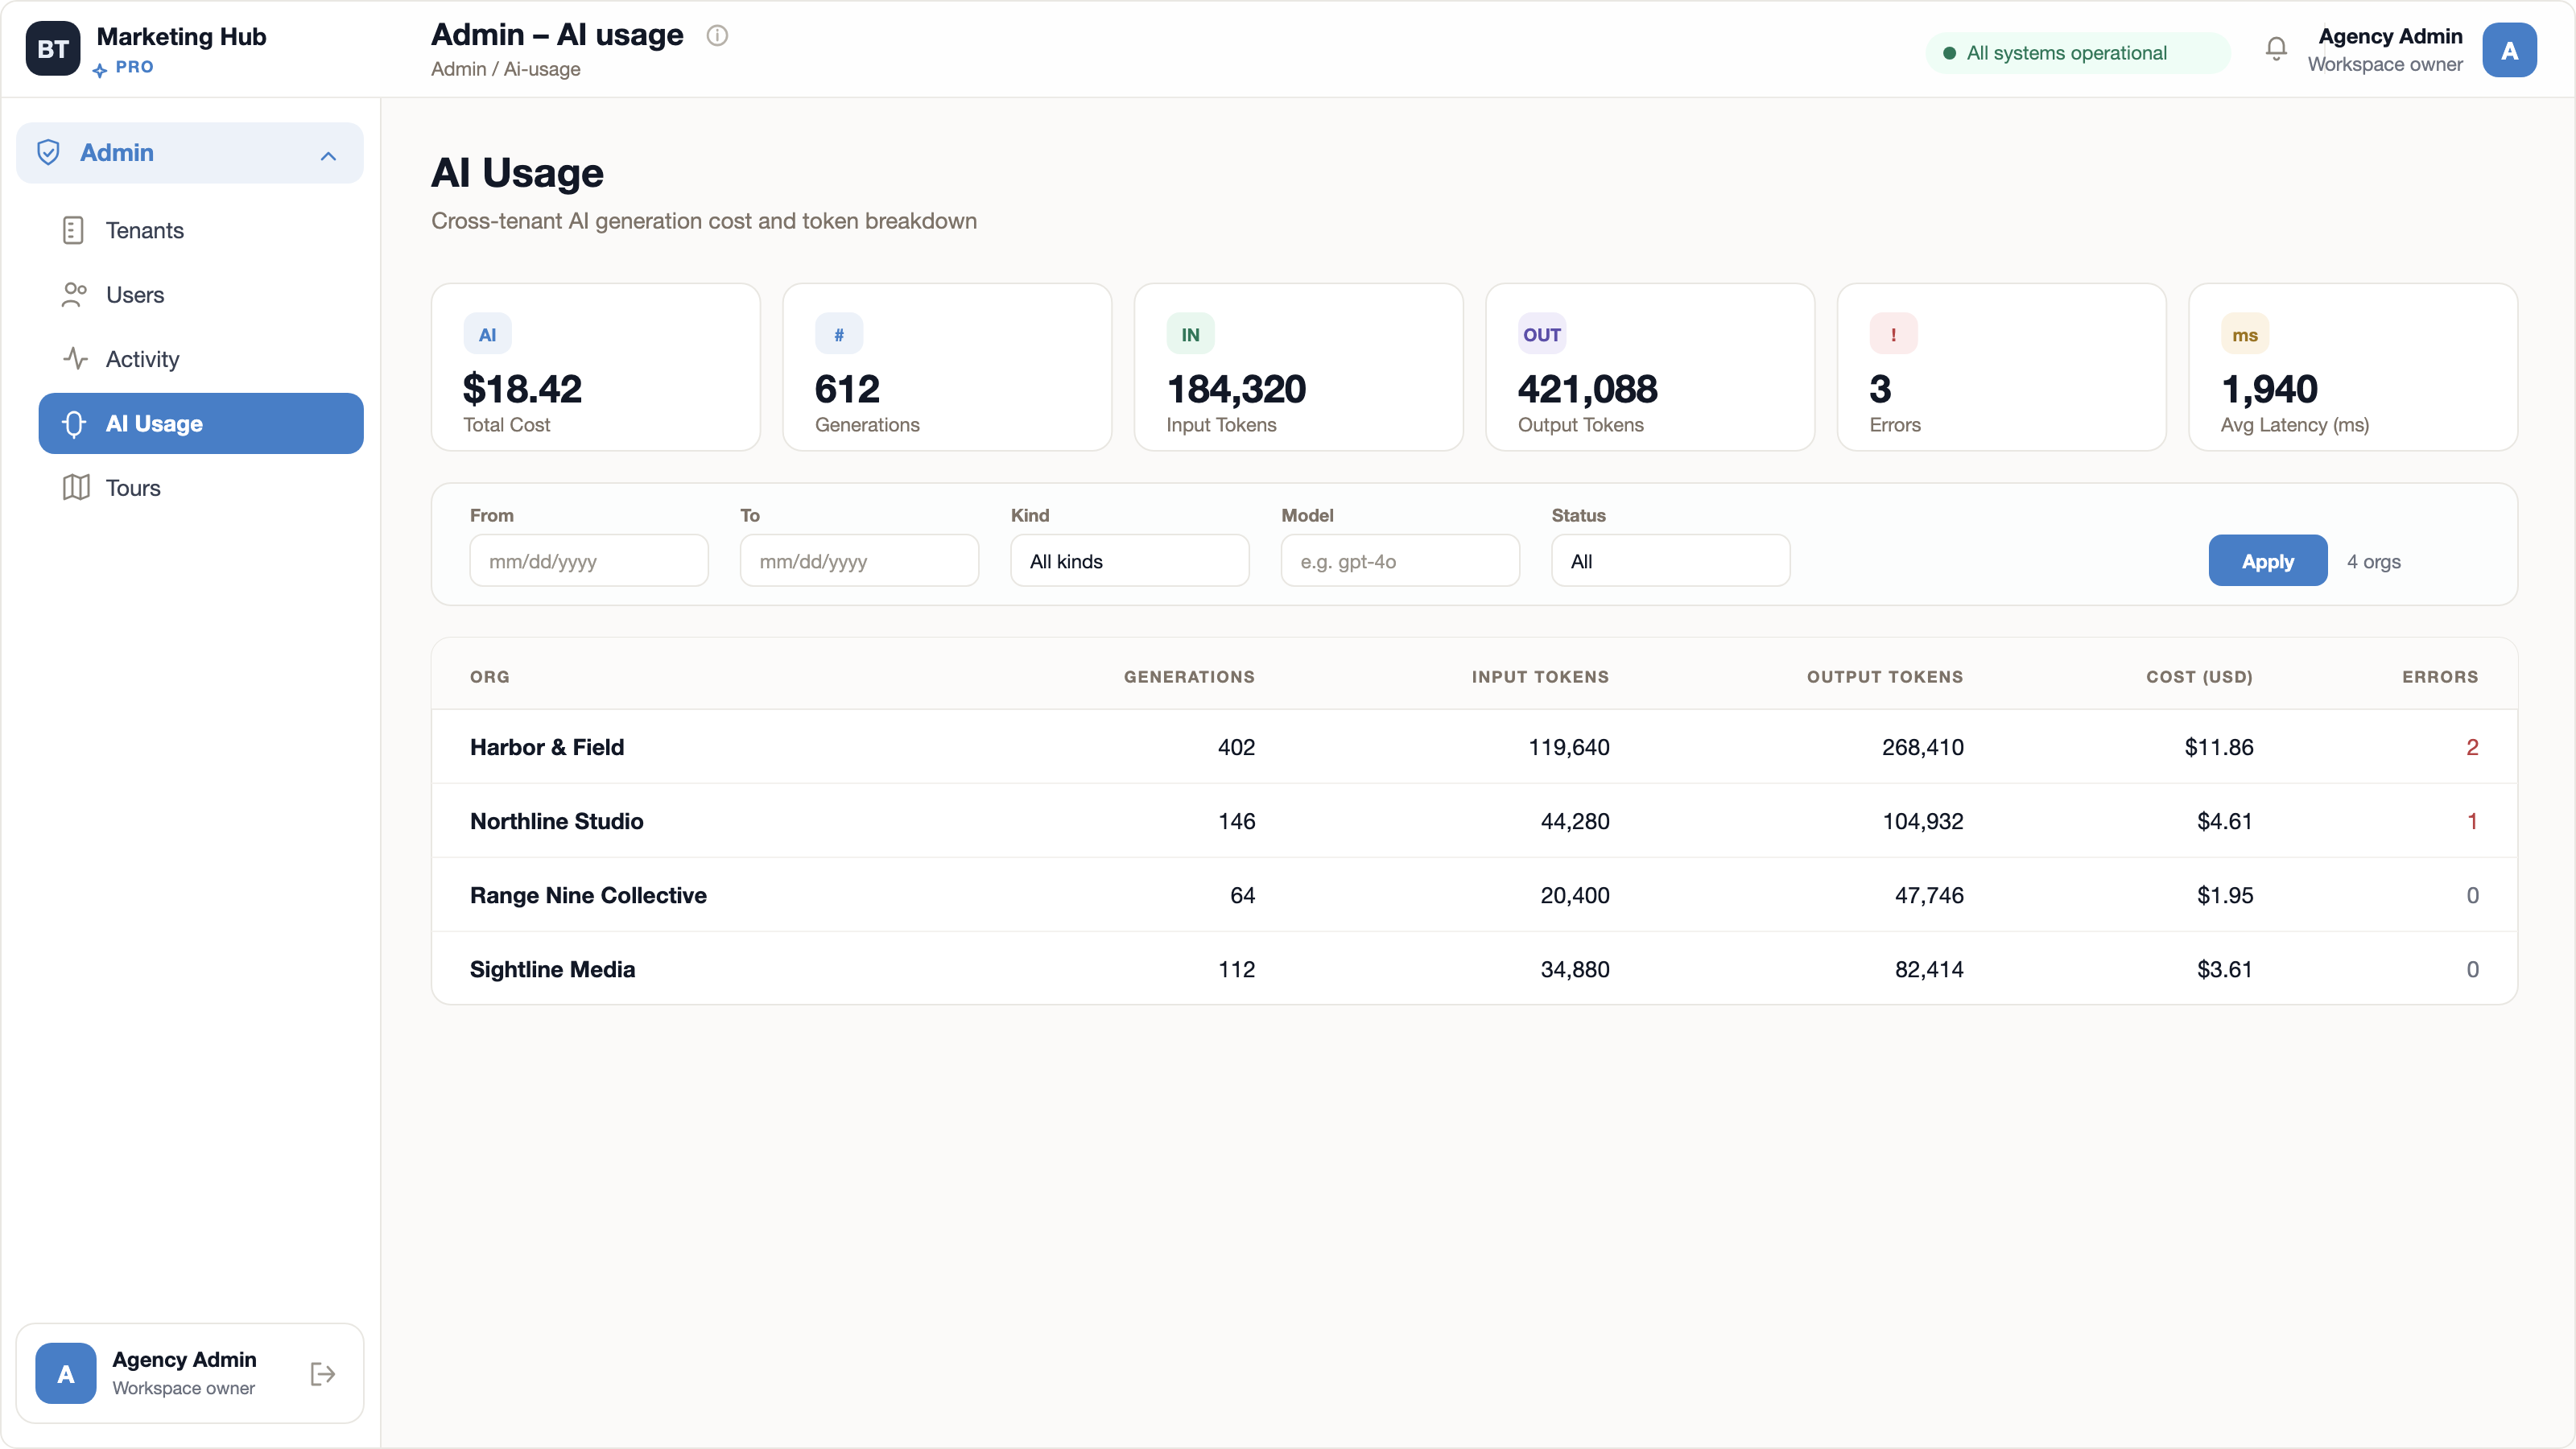Click the Agency Admin name in header
This screenshot has height=1449, width=2576.
(2390, 36)
